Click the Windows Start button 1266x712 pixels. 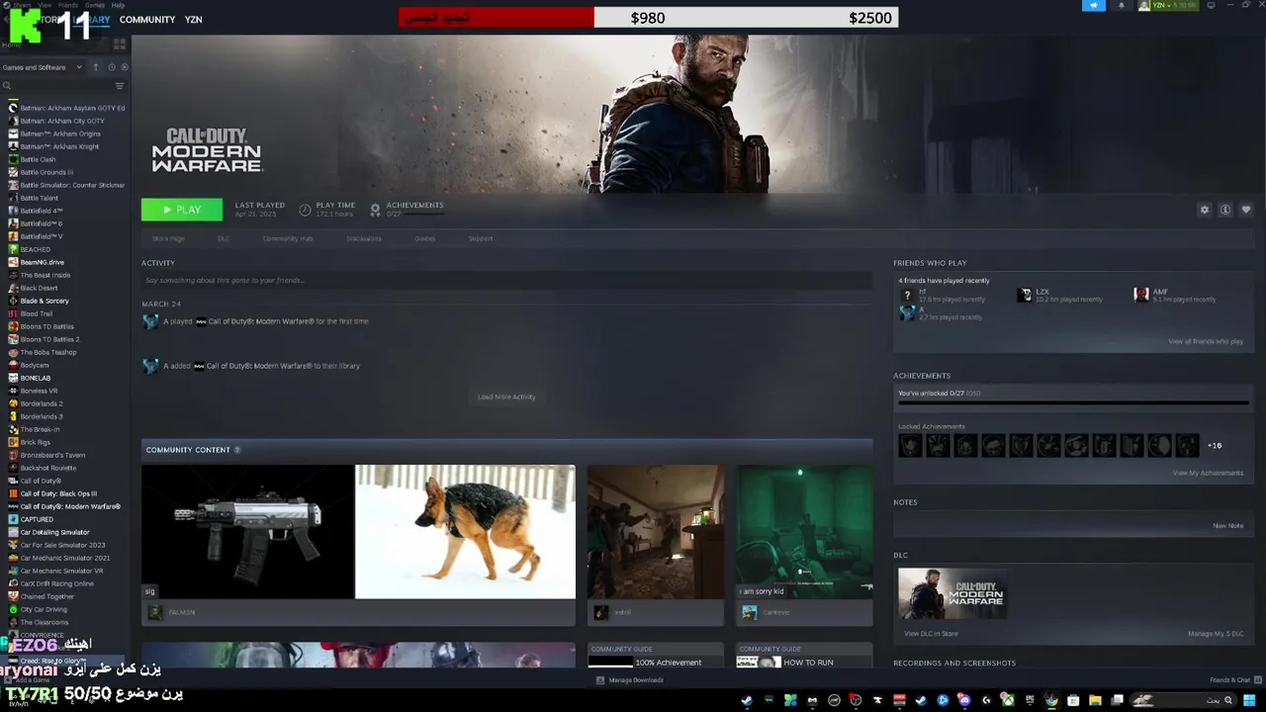[x=1250, y=700]
